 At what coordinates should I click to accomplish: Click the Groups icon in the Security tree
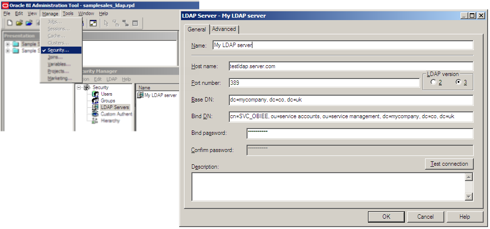pyautogui.click(x=95, y=101)
